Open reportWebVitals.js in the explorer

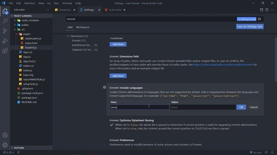tap(34, 79)
